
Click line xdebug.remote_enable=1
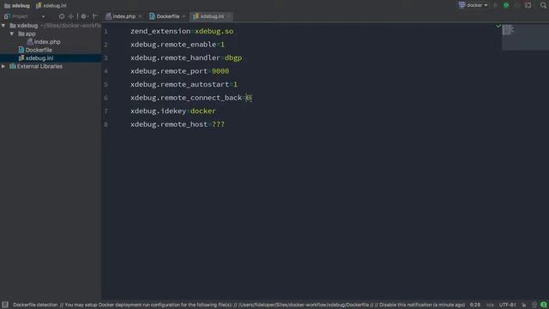(x=178, y=45)
